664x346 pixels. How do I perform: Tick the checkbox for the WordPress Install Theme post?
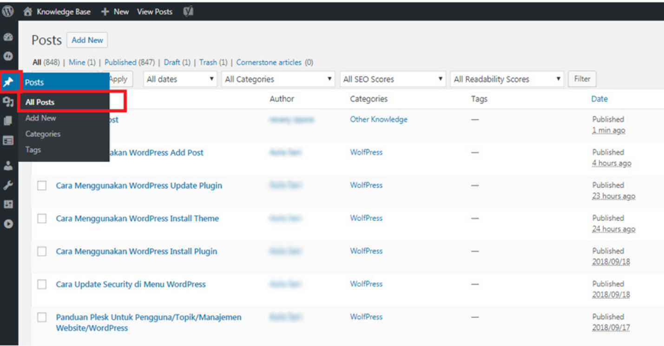click(42, 219)
